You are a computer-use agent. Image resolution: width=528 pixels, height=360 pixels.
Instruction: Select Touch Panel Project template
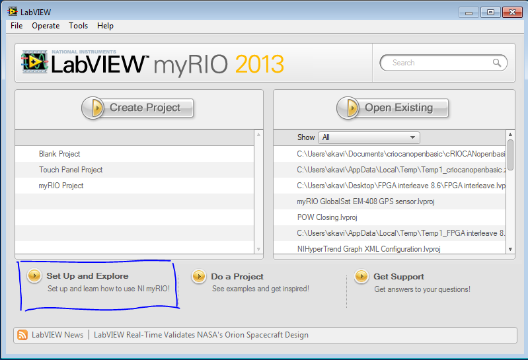point(134,170)
